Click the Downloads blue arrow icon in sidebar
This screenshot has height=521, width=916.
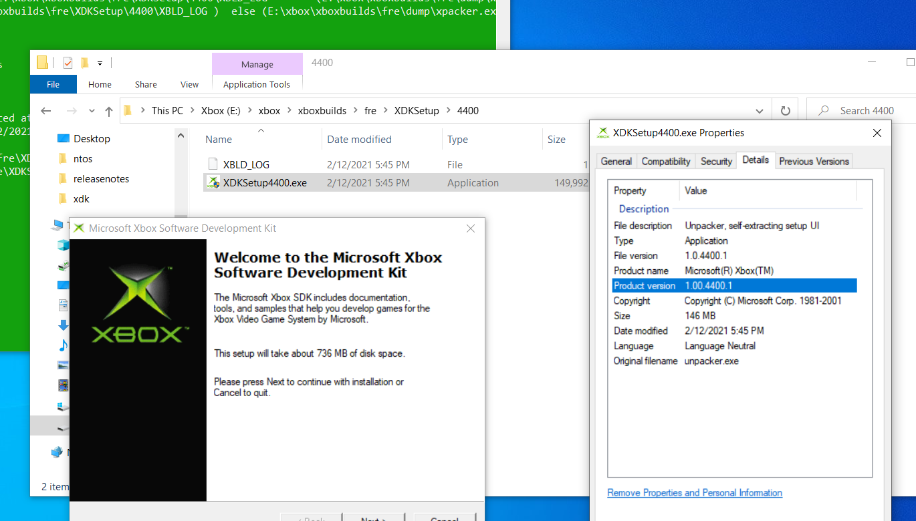point(64,325)
